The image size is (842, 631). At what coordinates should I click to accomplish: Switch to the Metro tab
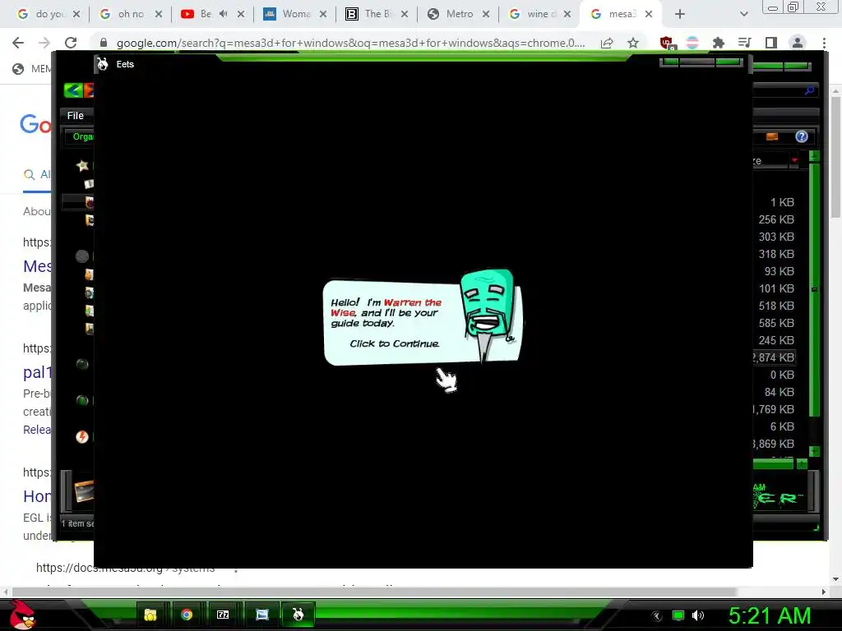point(459,14)
